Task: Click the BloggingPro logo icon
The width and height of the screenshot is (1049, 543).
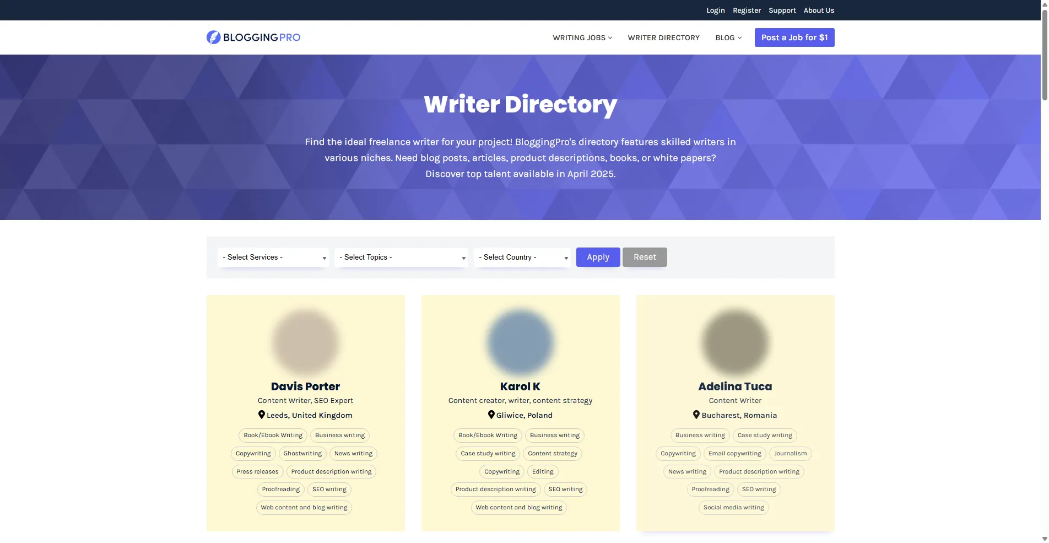Action: pyautogui.click(x=213, y=37)
